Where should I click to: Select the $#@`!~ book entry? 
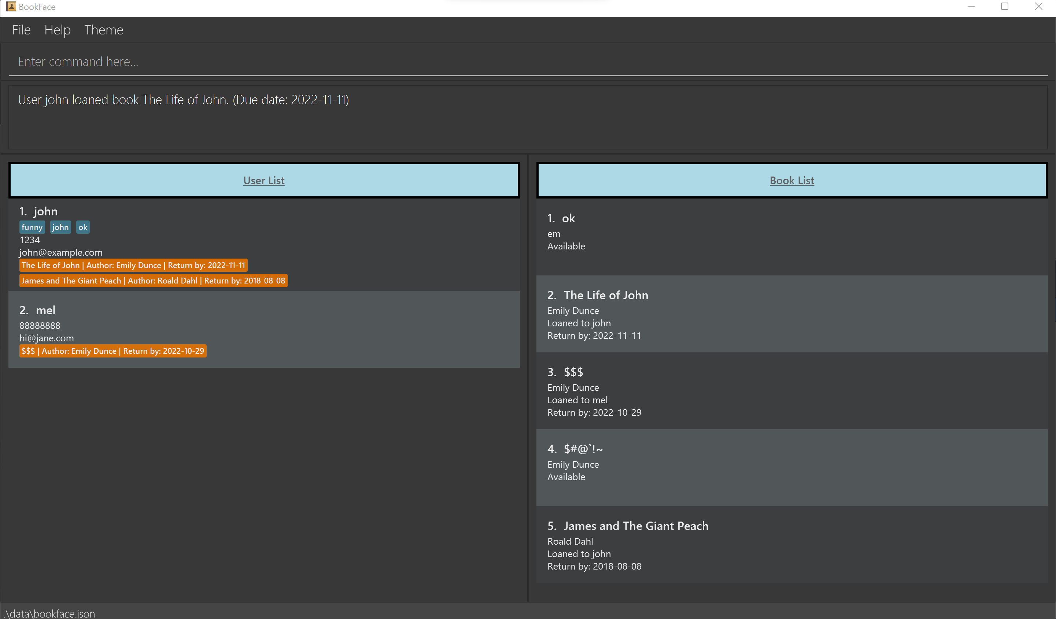click(x=791, y=467)
